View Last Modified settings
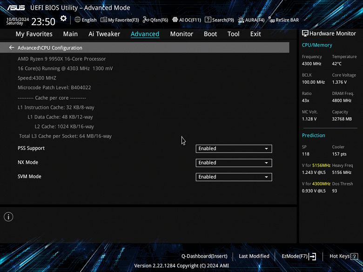 click(x=254, y=256)
